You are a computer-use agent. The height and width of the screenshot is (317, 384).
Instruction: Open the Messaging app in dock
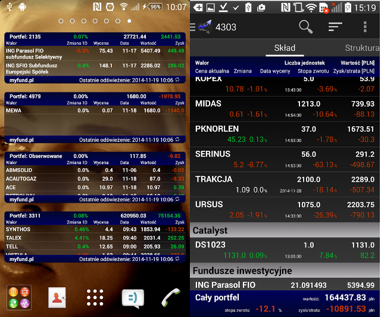coord(133,298)
